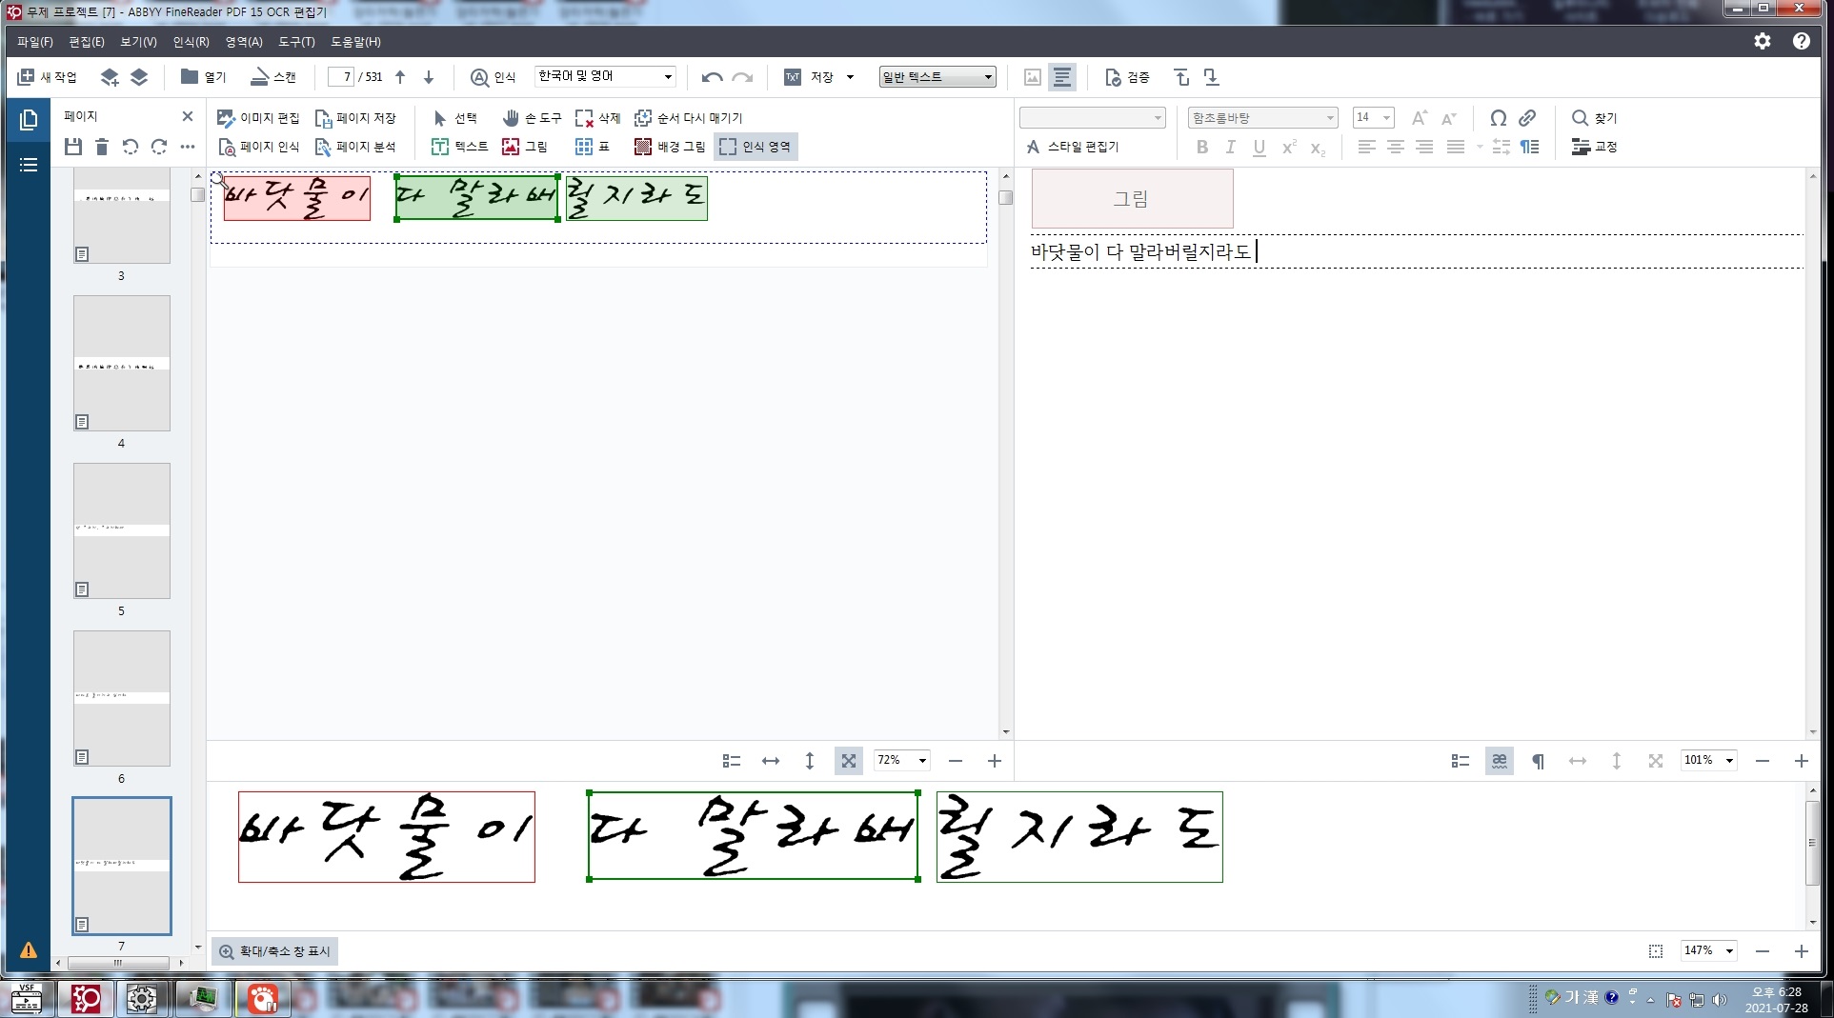Click page number input field
The image size is (1834, 1018).
[341, 77]
